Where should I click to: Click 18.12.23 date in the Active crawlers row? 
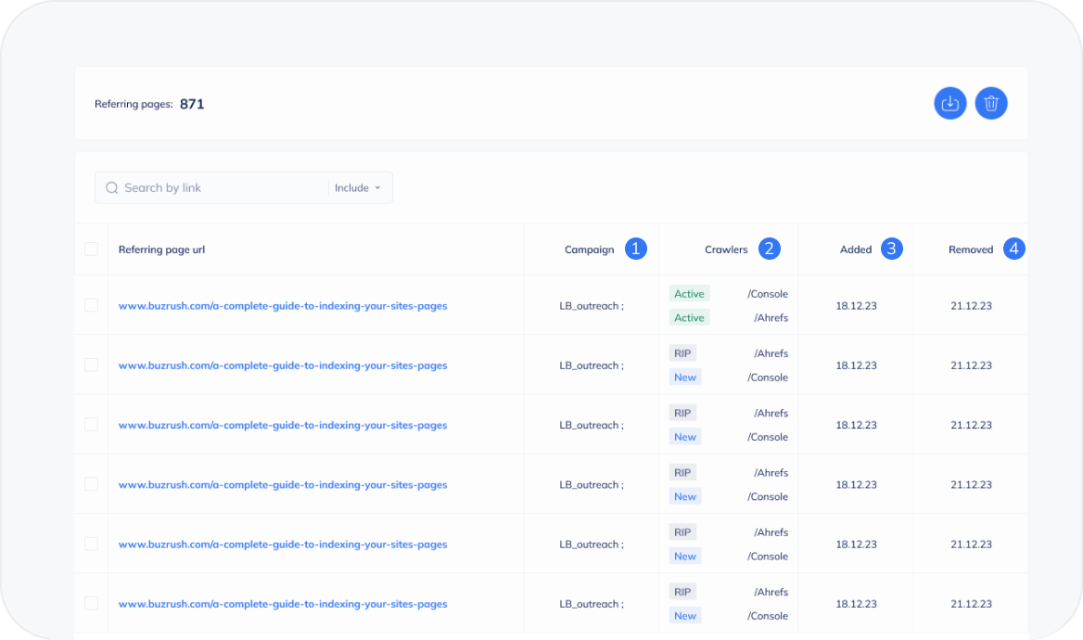pyautogui.click(x=856, y=305)
